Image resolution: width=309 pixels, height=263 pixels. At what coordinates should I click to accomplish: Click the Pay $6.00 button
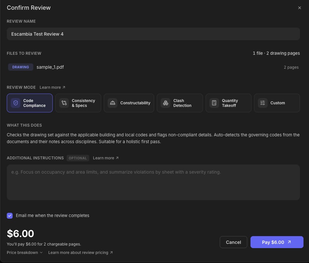point(277,242)
